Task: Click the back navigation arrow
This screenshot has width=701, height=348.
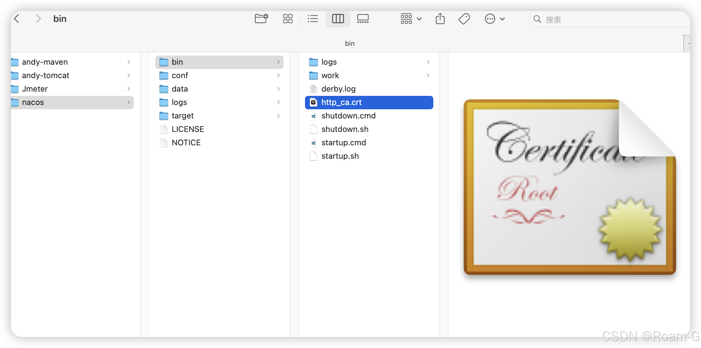Action: coord(17,19)
